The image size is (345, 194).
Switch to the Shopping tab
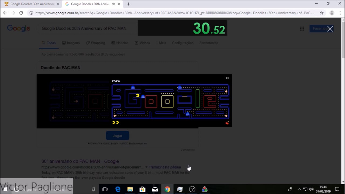pyautogui.click(x=95, y=43)
